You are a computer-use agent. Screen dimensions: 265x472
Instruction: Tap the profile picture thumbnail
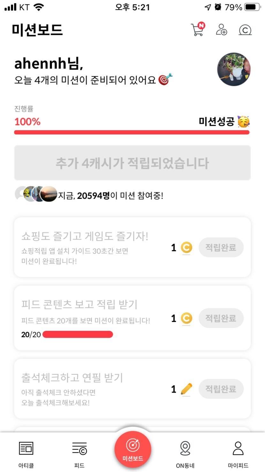234,69
